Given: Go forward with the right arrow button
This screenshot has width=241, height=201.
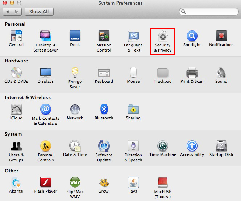Looking at the screenshot, I should pyautogui.click(x=17, y=12).
